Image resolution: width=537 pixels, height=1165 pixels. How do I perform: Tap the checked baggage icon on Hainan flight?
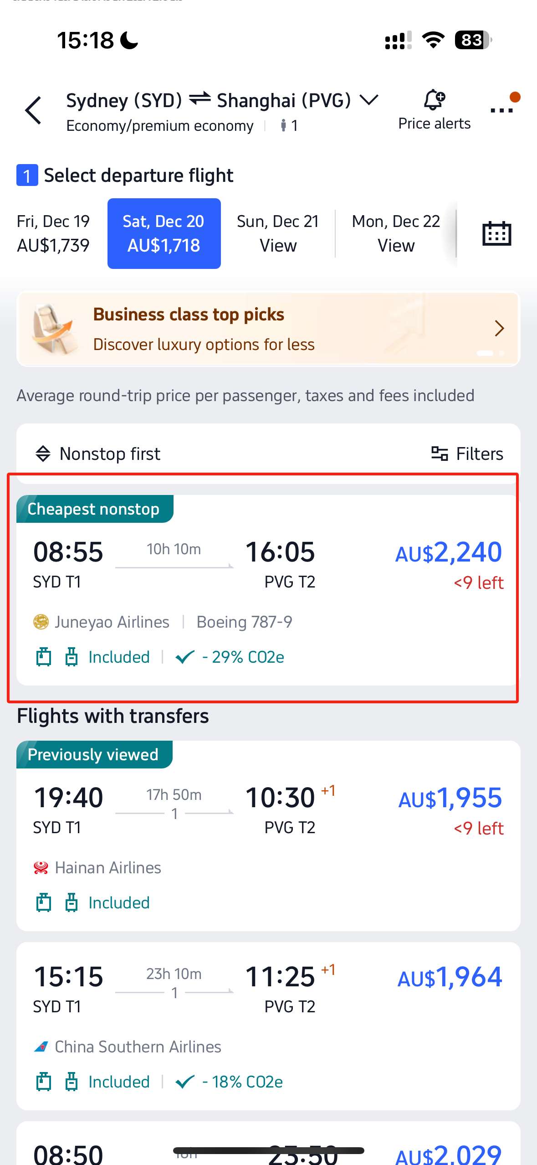tap(71, 902)
